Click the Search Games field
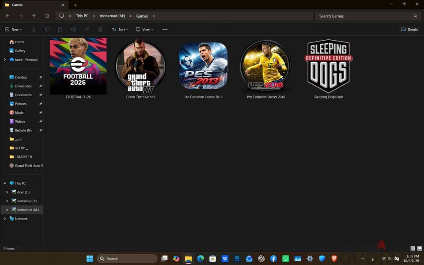424x265 pixels. point(367,16)
